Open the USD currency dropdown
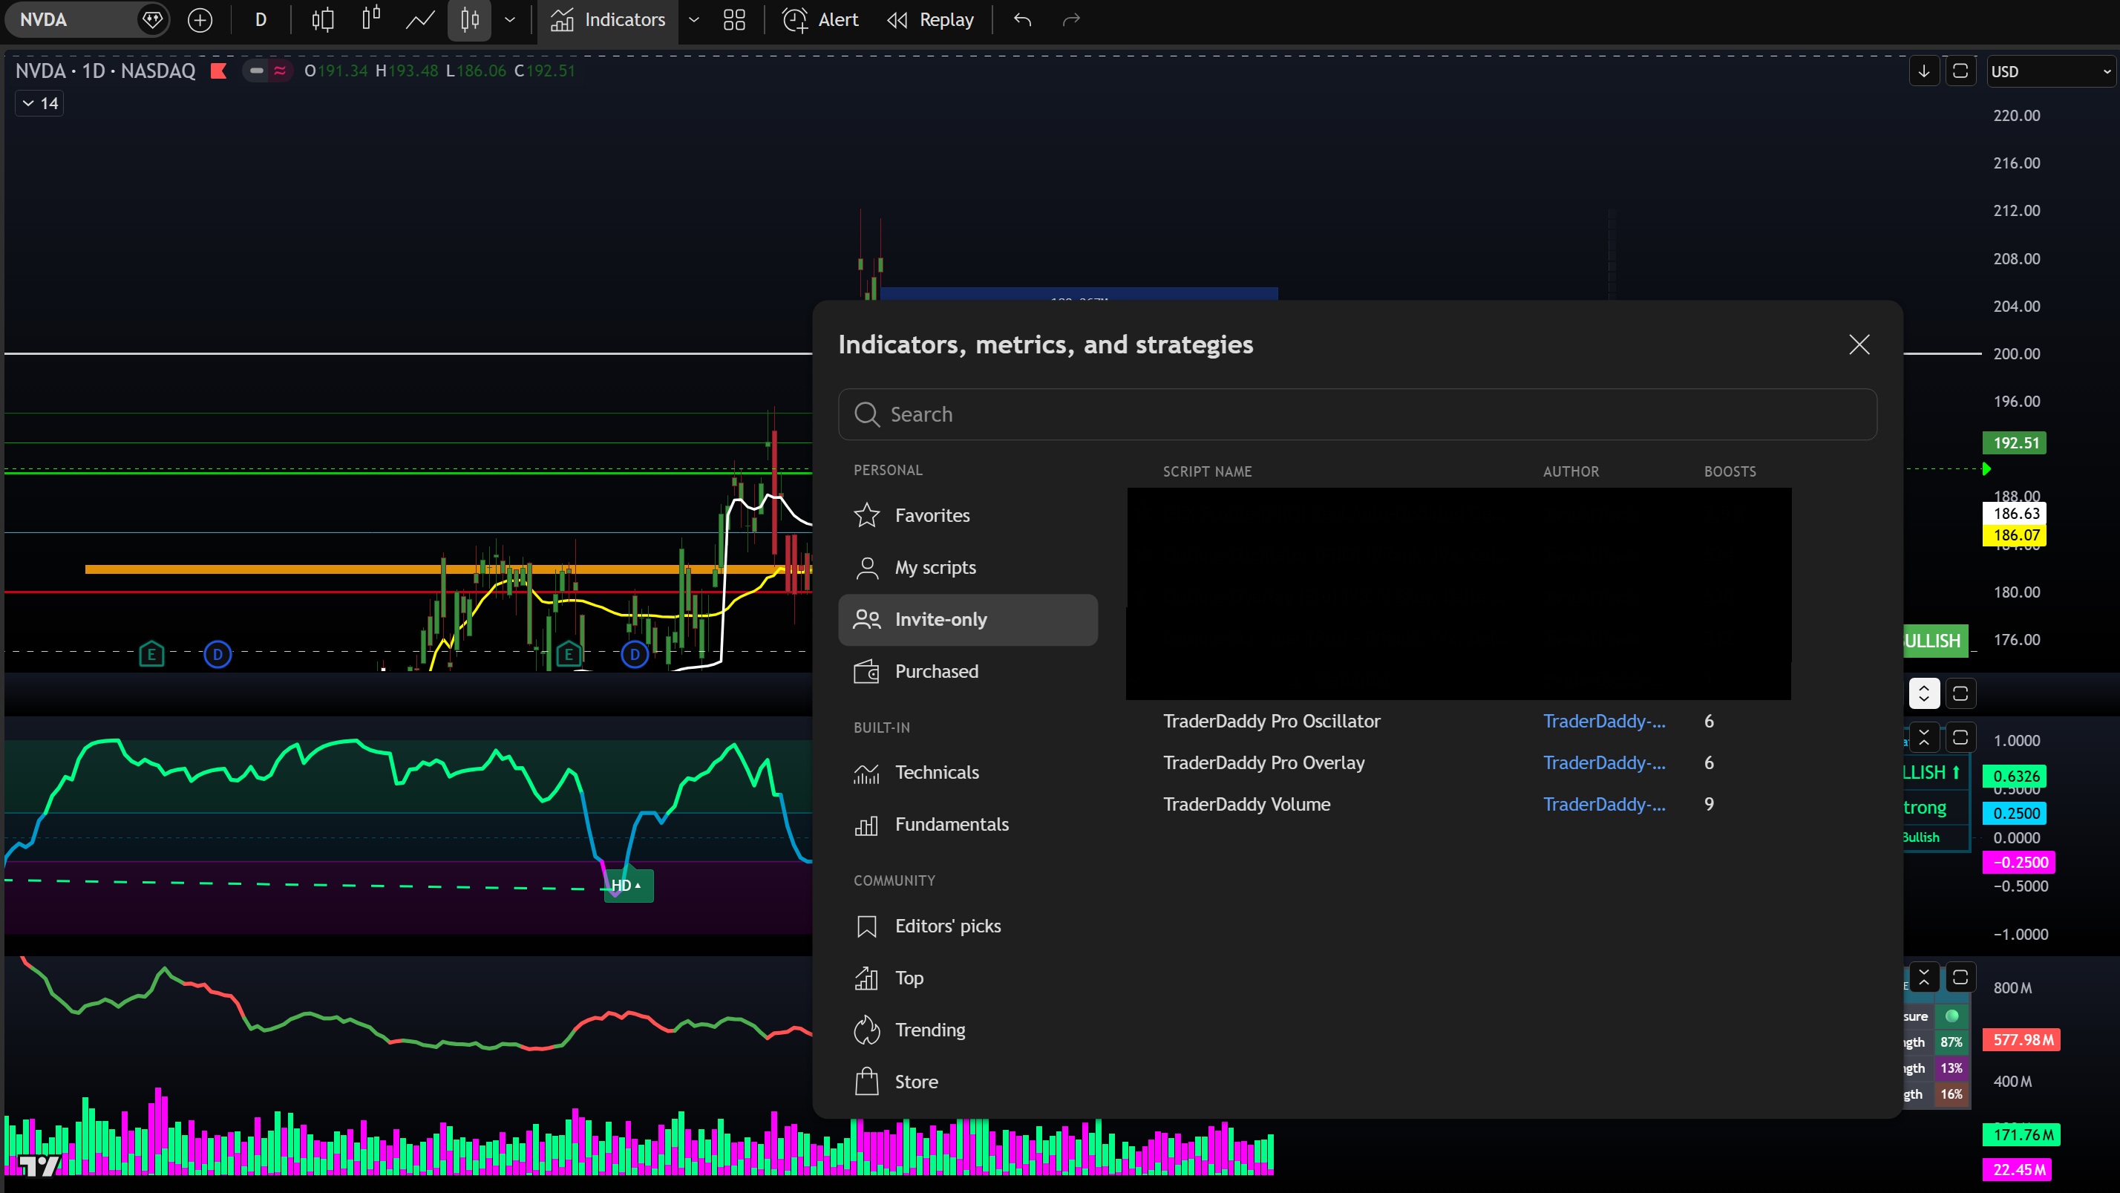The width and height of the screenshot is (2120, 1193). (x=2050, y=71)
